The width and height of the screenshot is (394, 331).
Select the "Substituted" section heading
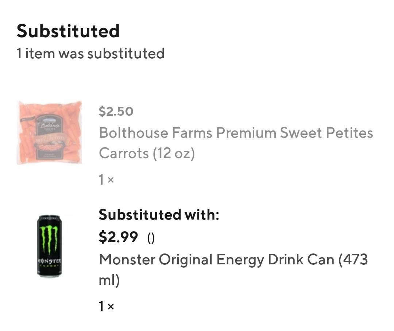[68, 31]
